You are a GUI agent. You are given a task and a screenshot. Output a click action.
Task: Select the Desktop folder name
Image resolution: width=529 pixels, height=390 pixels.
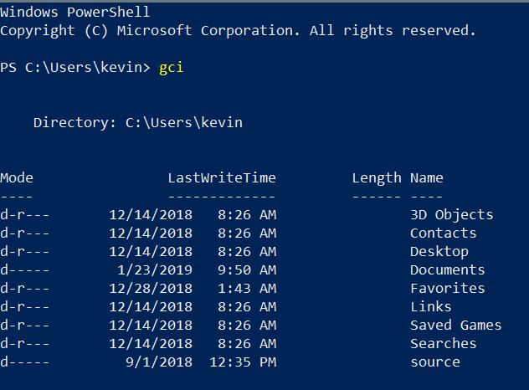coord(439,252)
